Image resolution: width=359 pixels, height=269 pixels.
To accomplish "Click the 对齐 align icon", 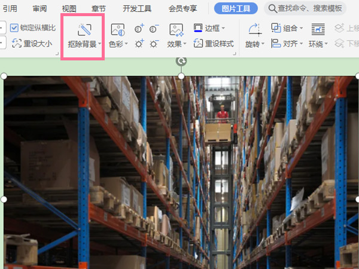I will (276, 43).
